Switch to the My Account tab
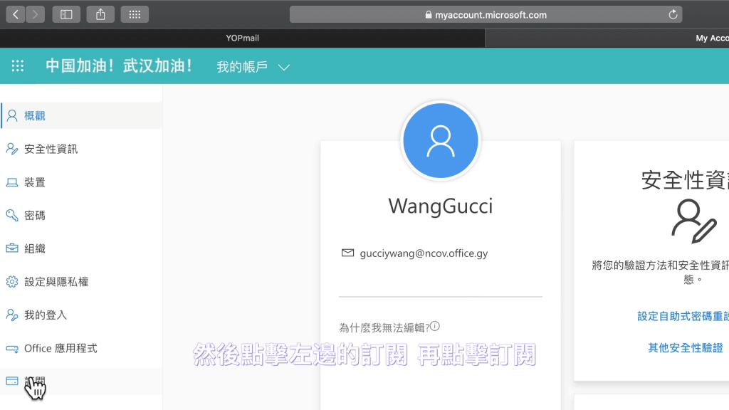 pos(607,38)
